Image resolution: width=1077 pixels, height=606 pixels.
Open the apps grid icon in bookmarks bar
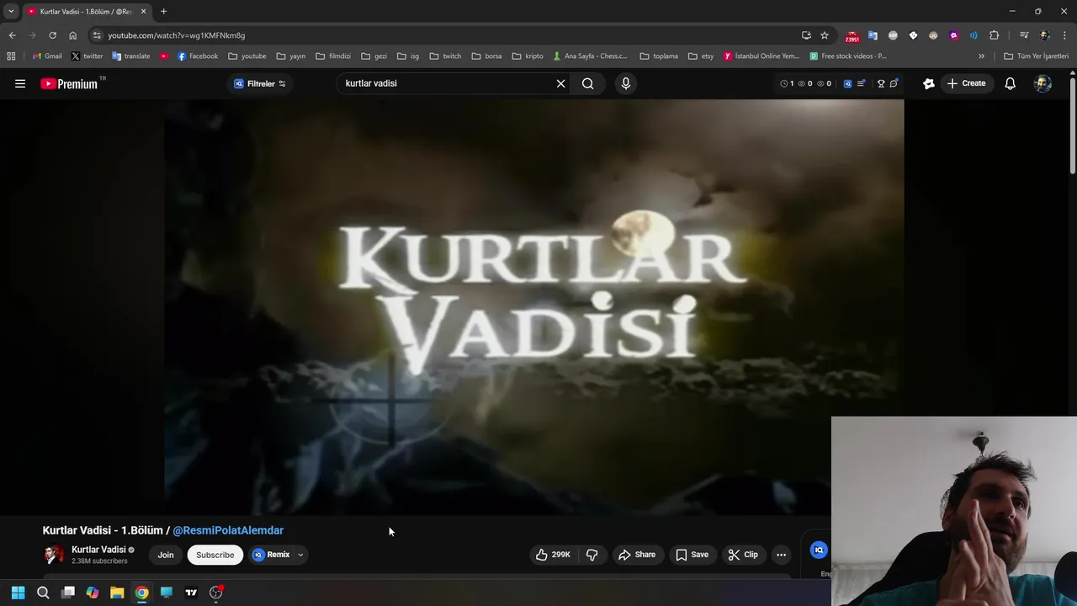click(11, 56)
